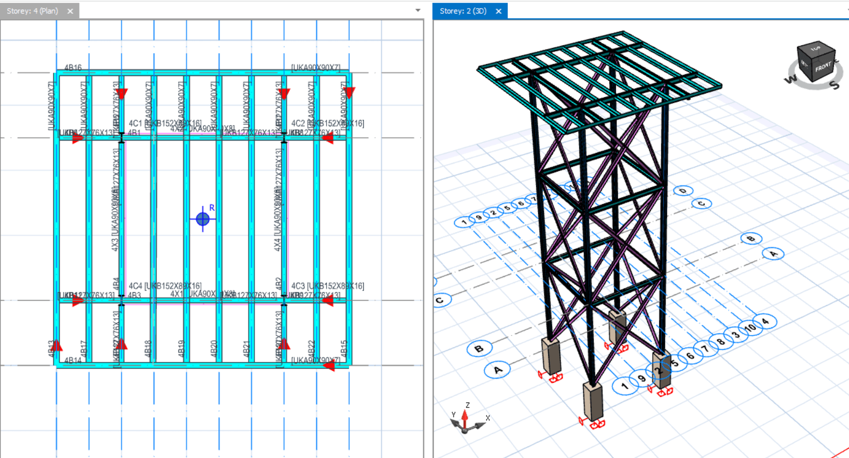Click the S compass letter on view cube ring

tap(834, 84)
